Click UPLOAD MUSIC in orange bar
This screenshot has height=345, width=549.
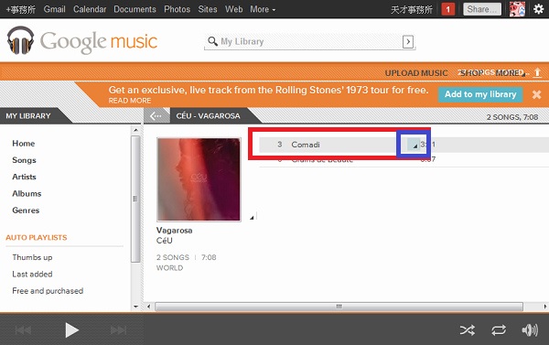click(416, 73)
